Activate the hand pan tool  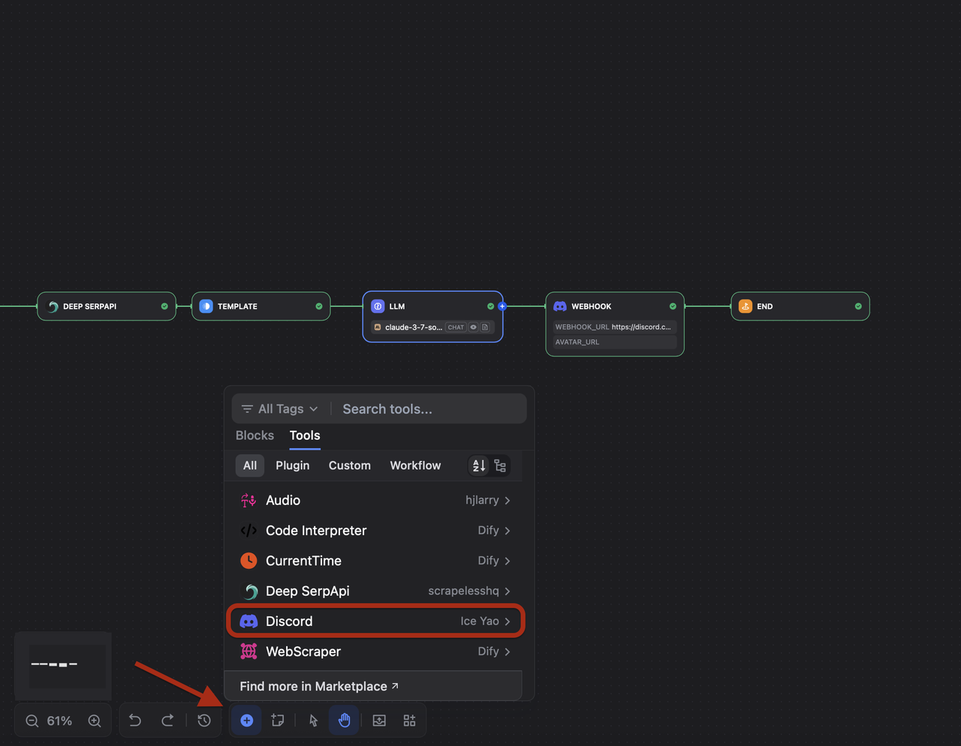[x=344, y=720]
